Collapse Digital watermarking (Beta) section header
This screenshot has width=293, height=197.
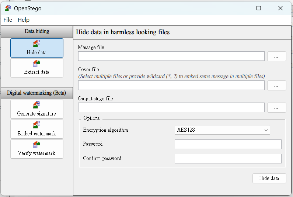pyautogui.click(x=37, y=93)
